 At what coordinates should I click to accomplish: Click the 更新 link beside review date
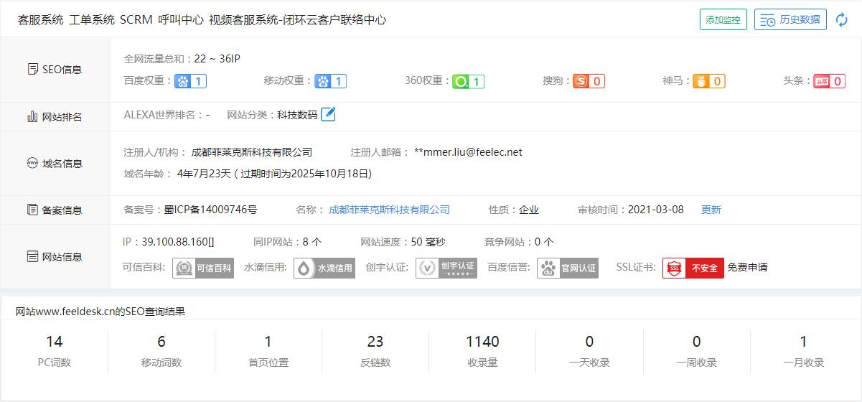point(711,210)
